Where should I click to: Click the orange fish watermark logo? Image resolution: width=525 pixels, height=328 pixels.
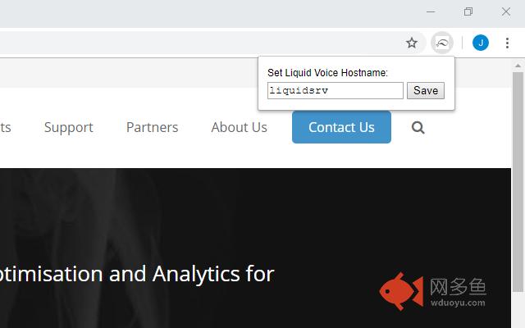pos(401,291)
